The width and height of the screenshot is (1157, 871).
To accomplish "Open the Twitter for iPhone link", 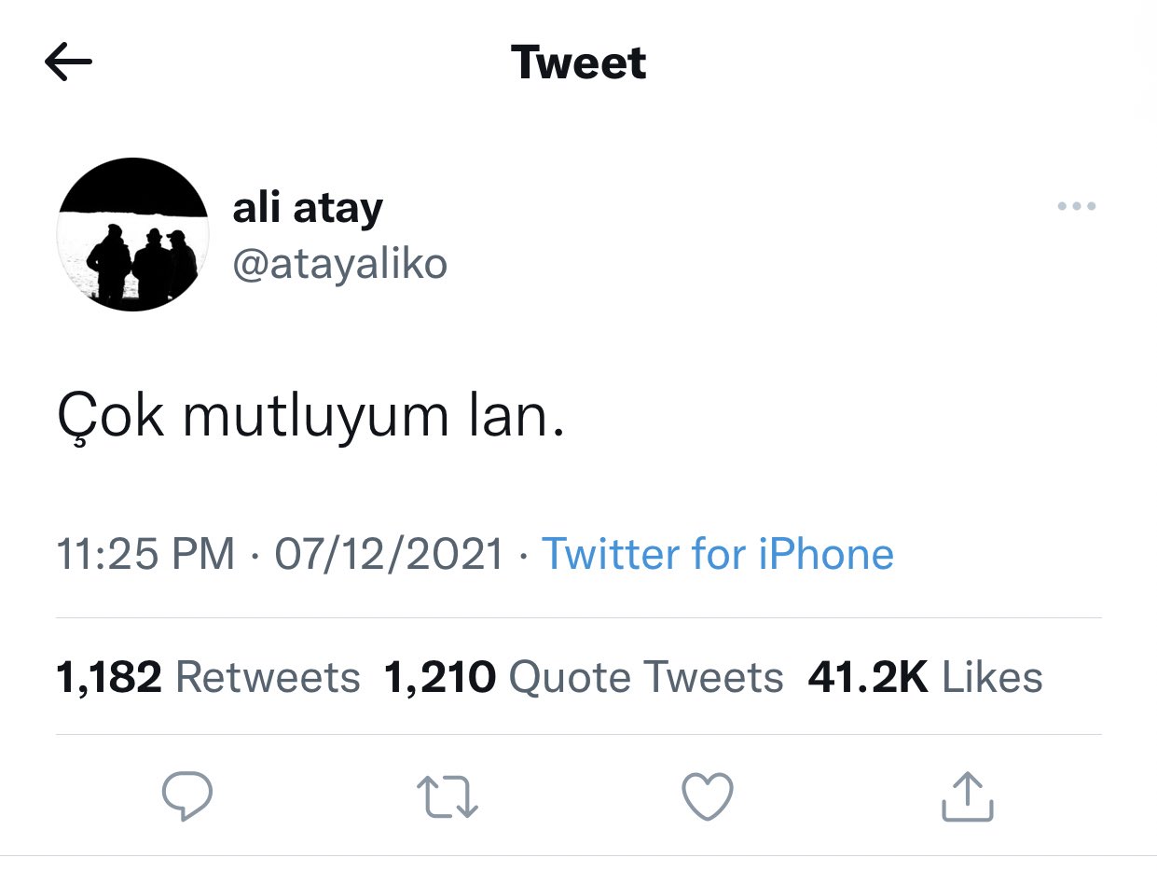I will [717, 554].
